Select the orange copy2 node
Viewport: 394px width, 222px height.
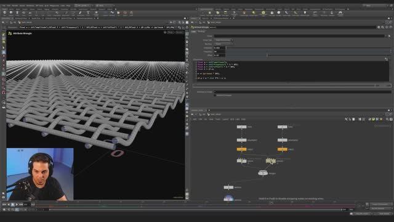282,149
